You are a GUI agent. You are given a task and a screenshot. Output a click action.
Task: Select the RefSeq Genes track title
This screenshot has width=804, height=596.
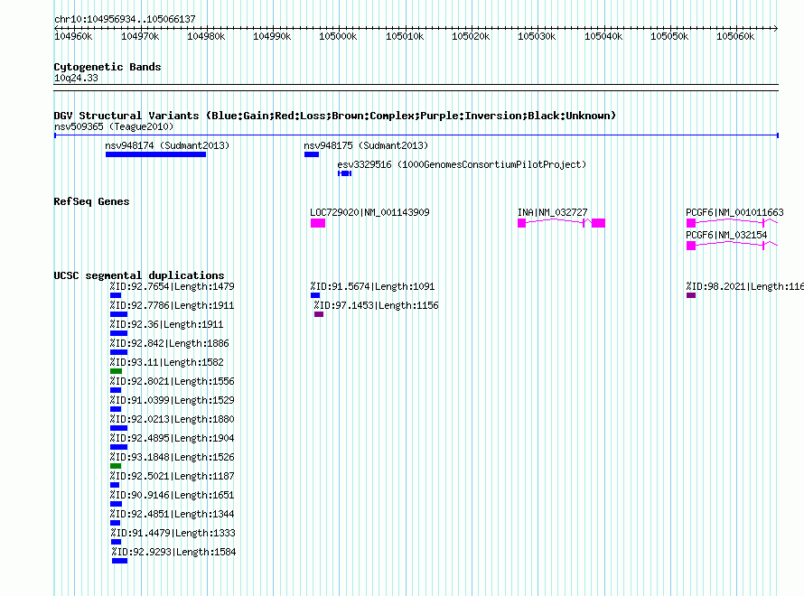pyautogui.click(x=91, y=201)
